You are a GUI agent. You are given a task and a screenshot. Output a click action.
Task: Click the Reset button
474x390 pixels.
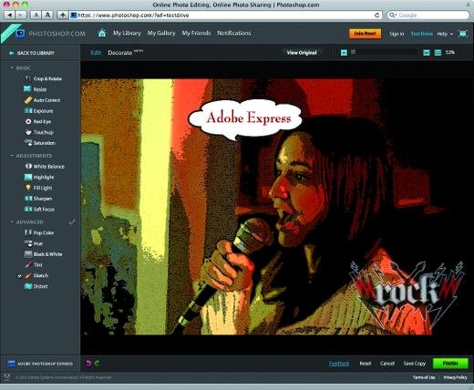coord(366,364)
